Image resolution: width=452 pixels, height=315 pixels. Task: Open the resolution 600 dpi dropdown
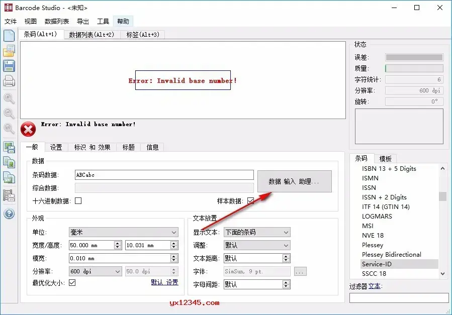tap(95, 271)
